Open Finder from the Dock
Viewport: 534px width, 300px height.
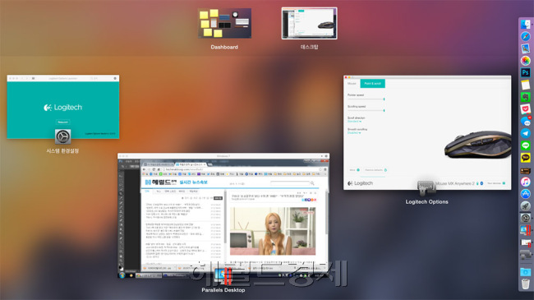(x=525, y=24)
